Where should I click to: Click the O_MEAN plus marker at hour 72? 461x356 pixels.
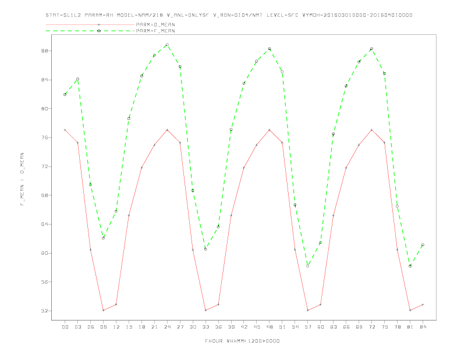(x=372, y=130)
